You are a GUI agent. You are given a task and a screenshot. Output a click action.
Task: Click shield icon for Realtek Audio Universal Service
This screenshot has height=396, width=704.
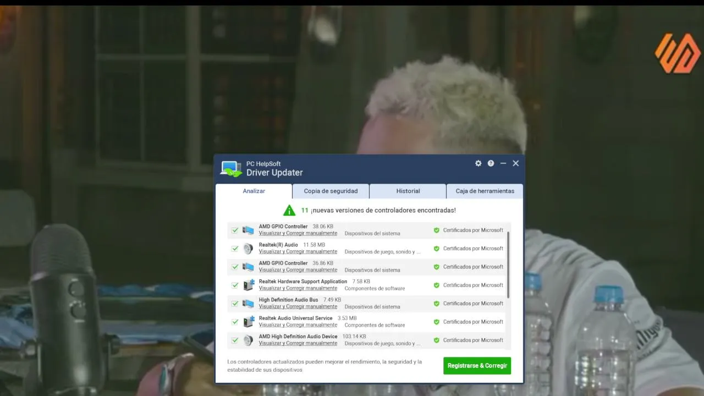click(x=437, y=322)
